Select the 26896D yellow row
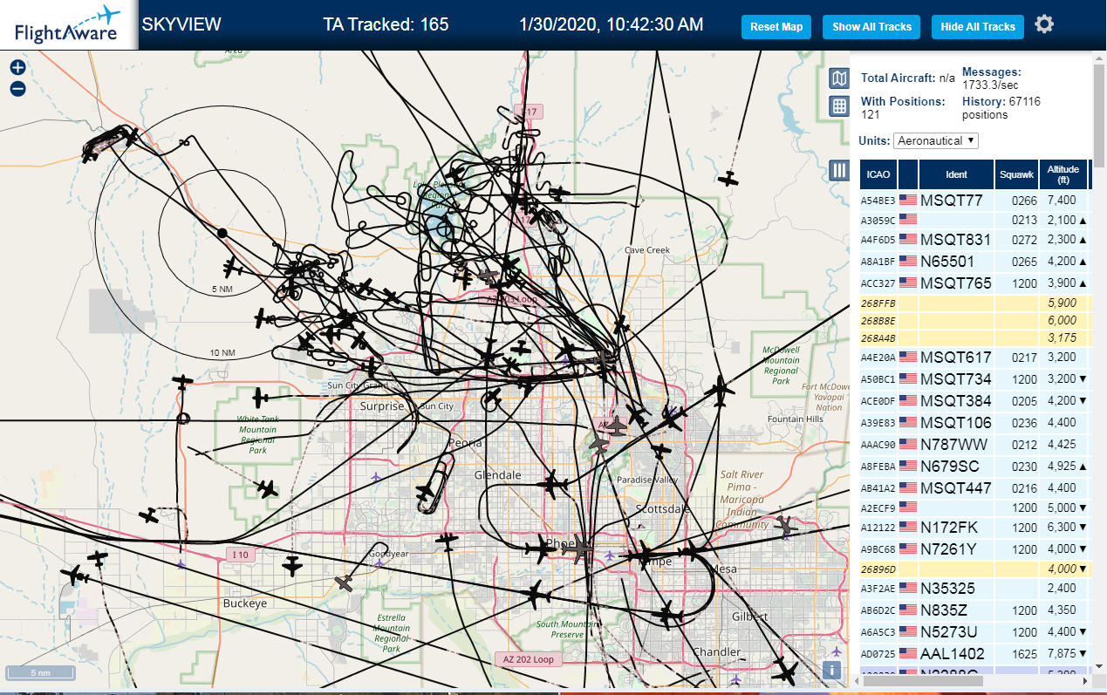The image size is (1107, 695). coord(974,569)
